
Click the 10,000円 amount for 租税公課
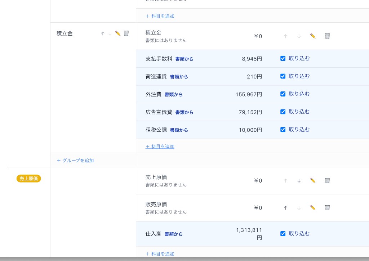click(250, 130)
